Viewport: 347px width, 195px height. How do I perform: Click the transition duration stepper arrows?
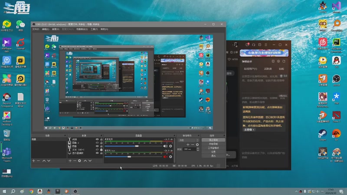(x=198, y=149)
